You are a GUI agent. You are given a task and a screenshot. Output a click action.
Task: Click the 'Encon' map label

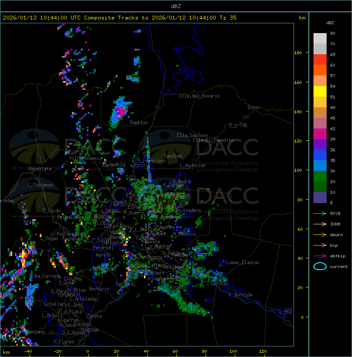(x=254, y=107)
